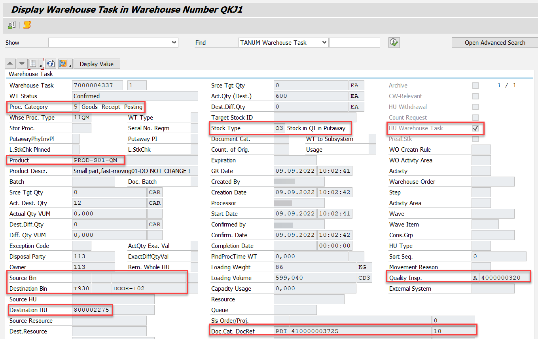Open the orange scroll log icon
The image size is (538, 339).
(x=27, y=25)
